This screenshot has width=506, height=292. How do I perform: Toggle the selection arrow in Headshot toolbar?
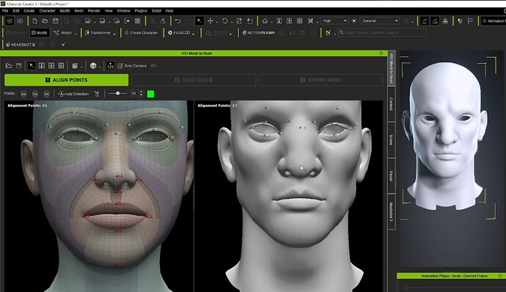click(x=32, y=66)
